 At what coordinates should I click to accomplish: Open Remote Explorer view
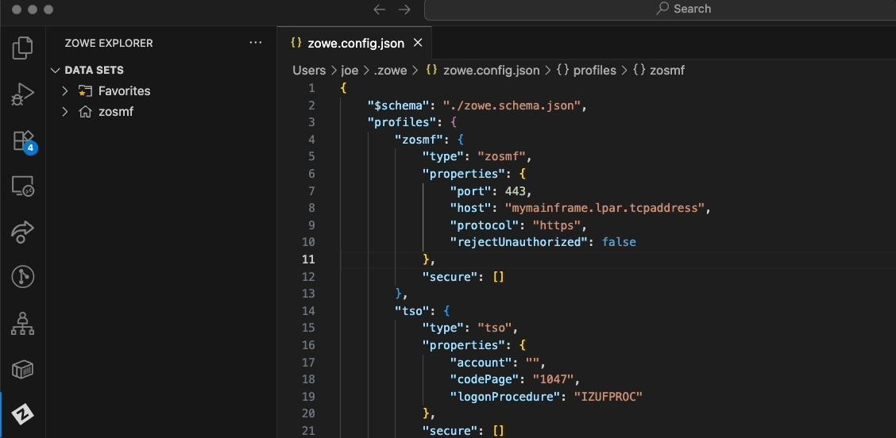pos(23,186)
